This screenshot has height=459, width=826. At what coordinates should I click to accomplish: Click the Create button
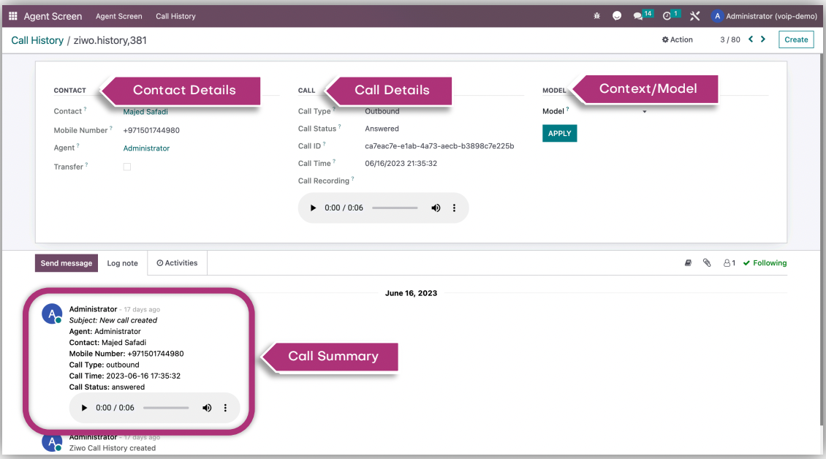pos(796,39)
